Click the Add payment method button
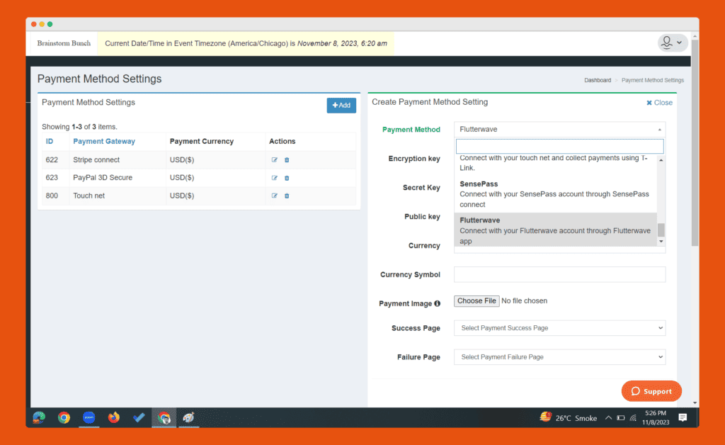 341,105
